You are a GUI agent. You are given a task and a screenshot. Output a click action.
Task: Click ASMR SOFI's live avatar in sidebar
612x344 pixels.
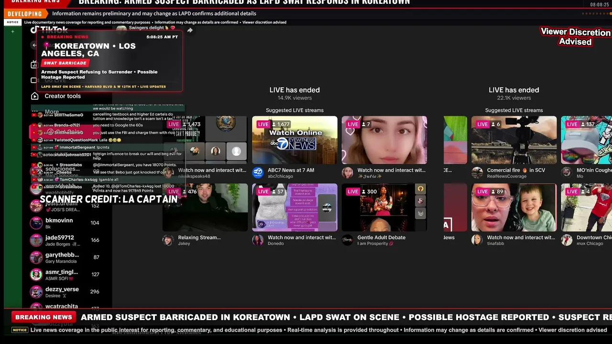36,275
